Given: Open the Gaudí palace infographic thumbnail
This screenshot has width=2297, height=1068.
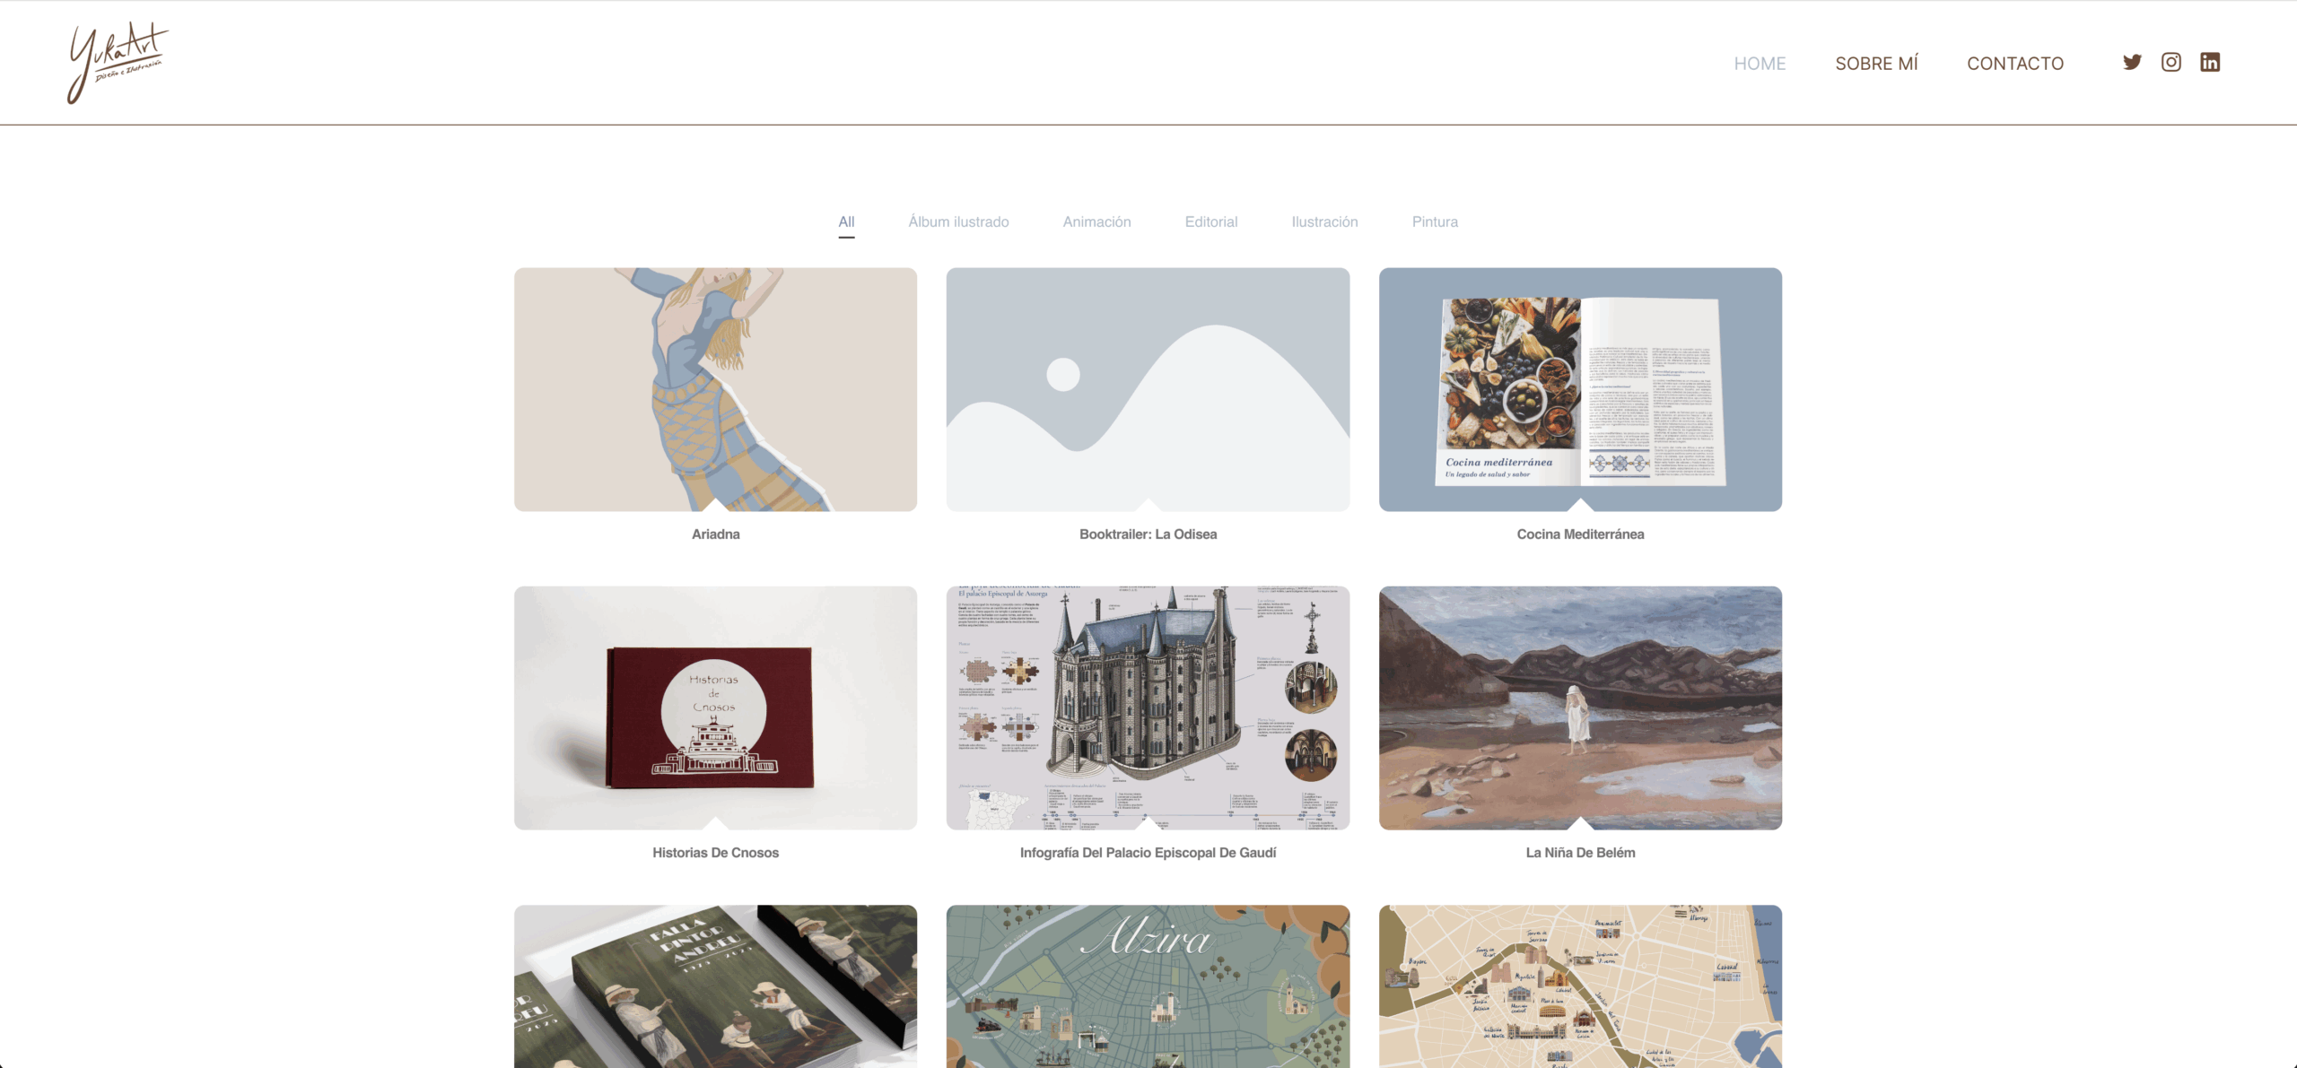Looking at the screenshot, I should click(x=1148, y=708).
